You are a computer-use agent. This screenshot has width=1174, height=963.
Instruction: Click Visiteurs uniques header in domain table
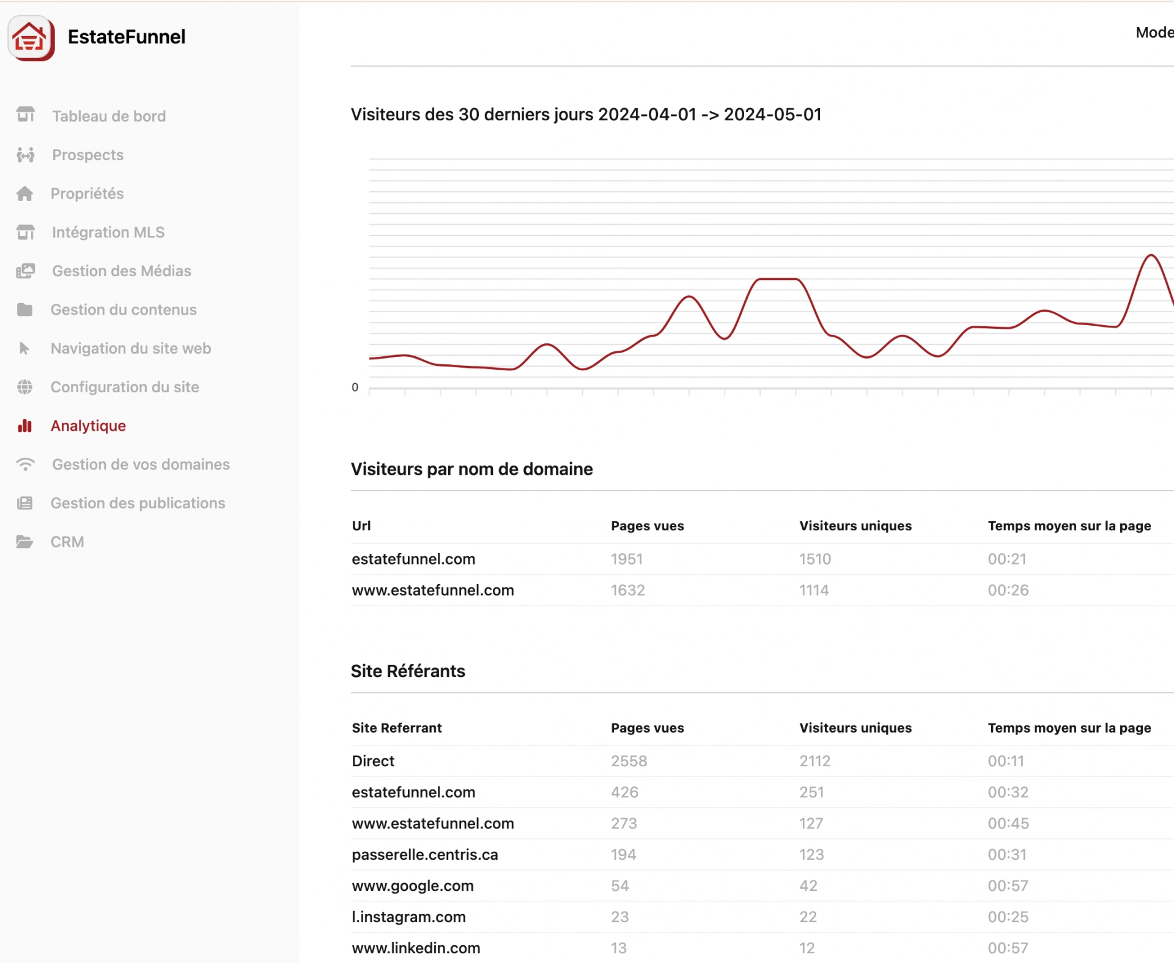tap(855, 525)
